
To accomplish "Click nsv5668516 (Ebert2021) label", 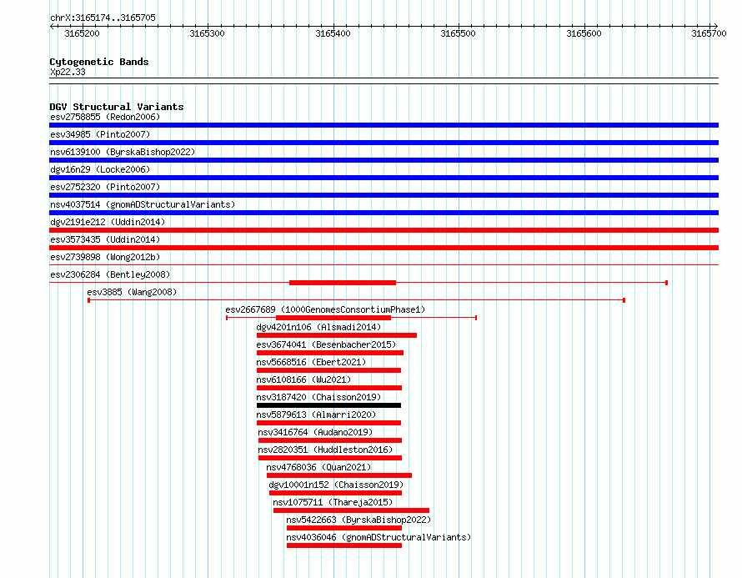I will pos(311,362).
